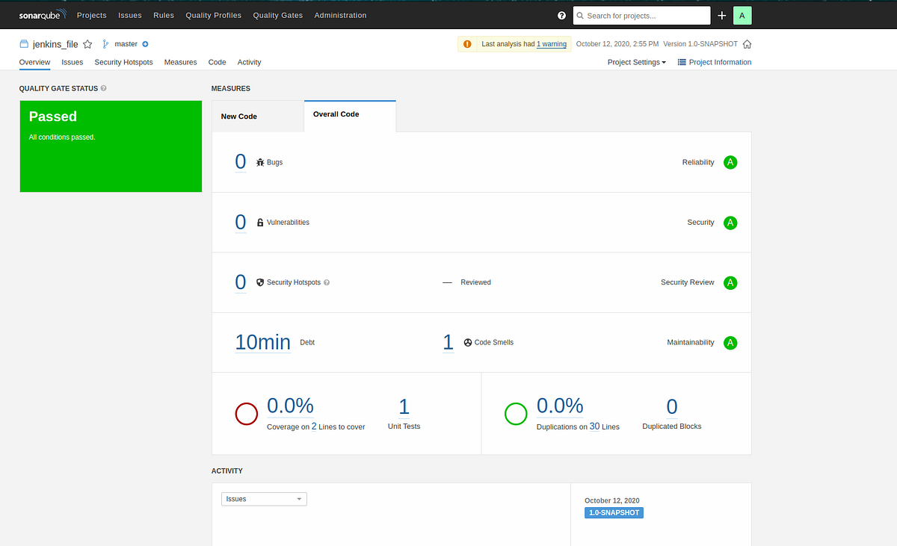This screenshot has height=546, width=897.
Task: Click the Project Information button
Action: click(715, 62)
